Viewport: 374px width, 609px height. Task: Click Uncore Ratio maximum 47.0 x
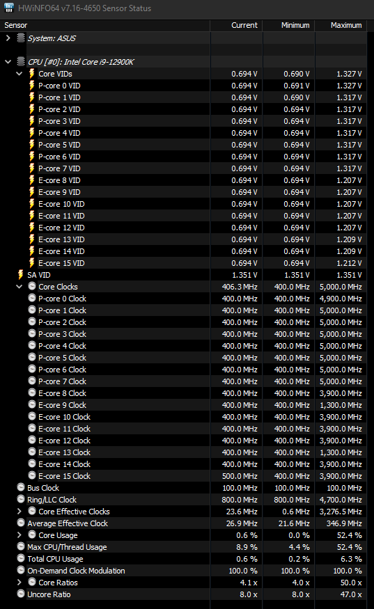tap(351, 594)
